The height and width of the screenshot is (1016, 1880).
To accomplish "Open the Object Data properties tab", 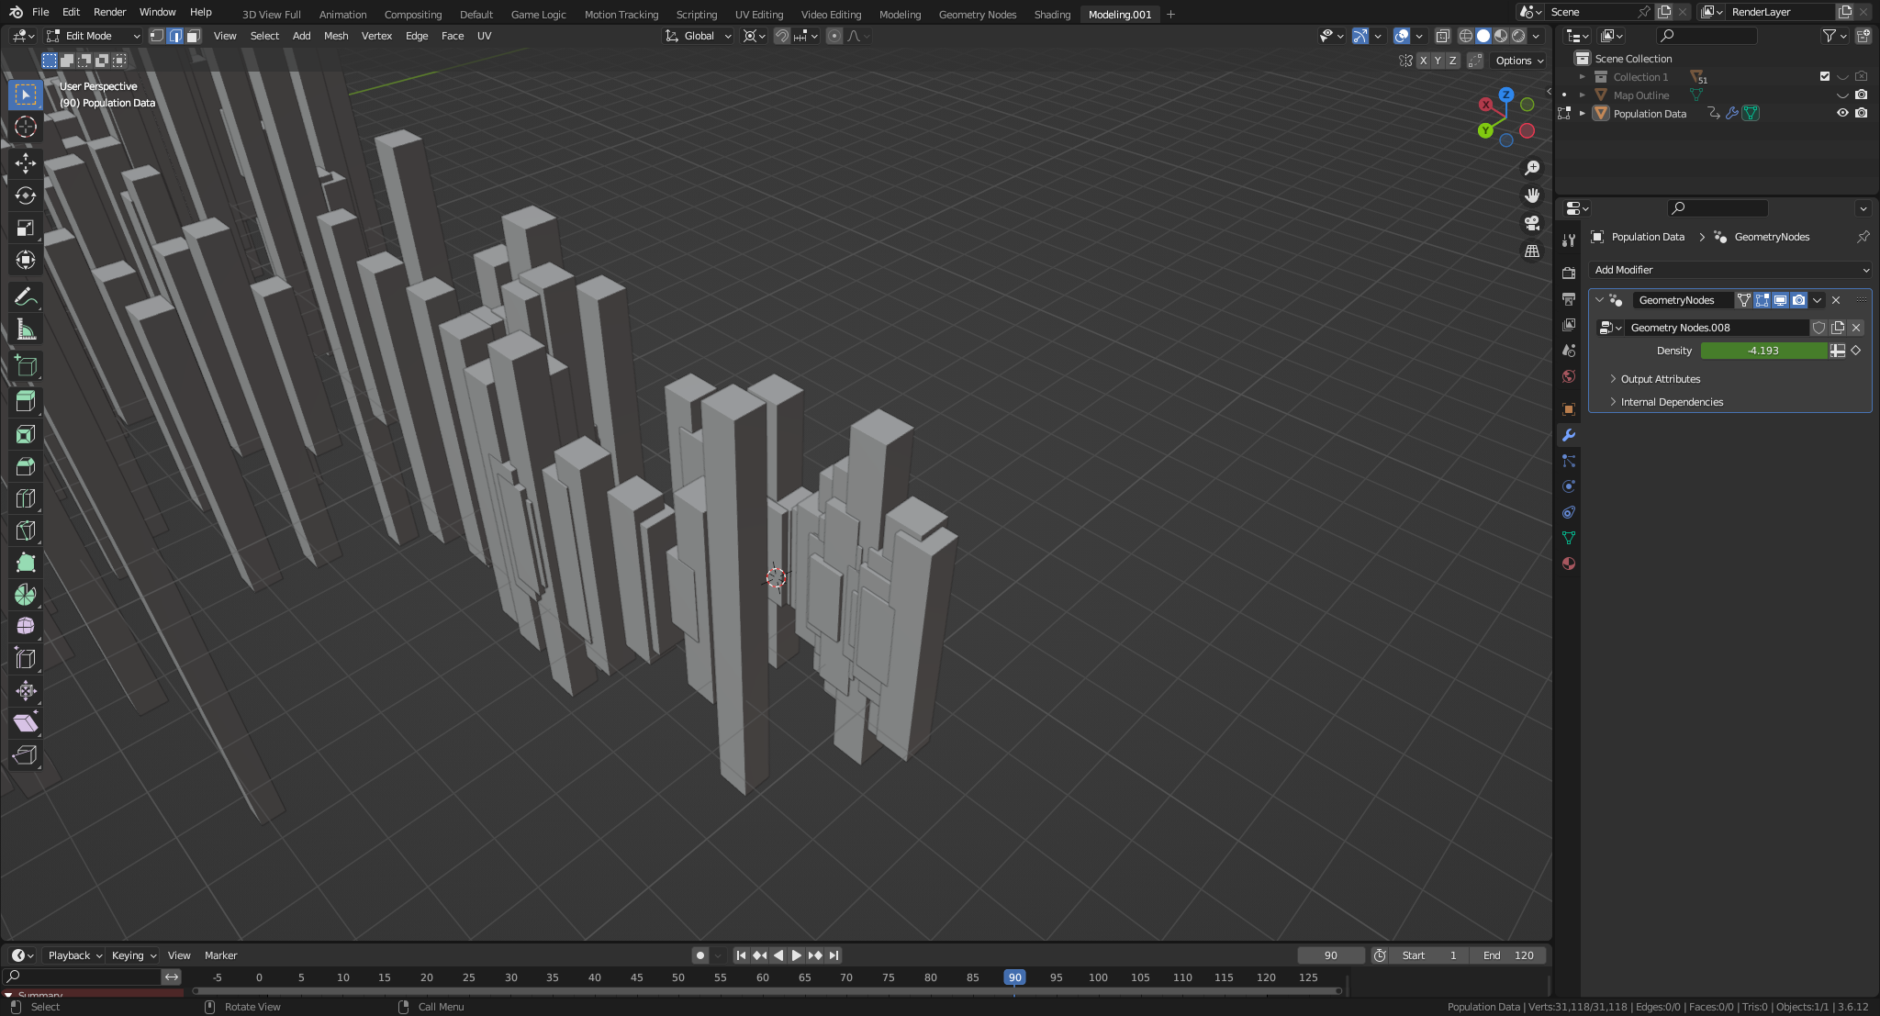I will tap(1569, 538).
